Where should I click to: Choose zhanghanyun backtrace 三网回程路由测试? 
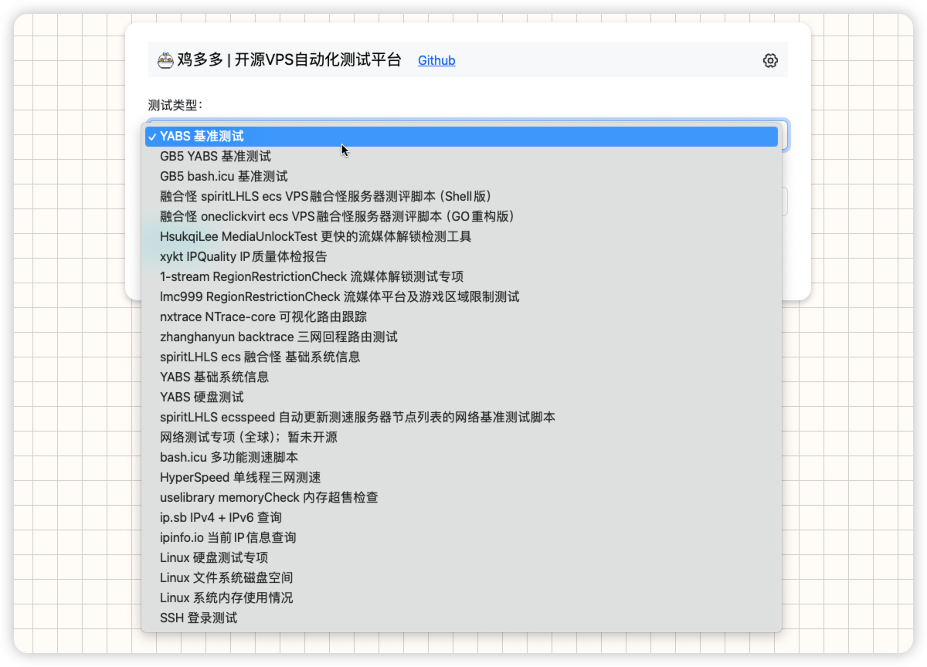[279, 337]
